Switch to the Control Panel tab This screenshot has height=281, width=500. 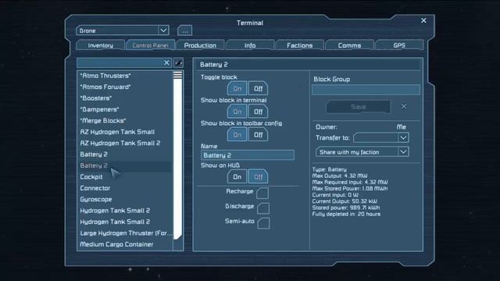(150, 45)
